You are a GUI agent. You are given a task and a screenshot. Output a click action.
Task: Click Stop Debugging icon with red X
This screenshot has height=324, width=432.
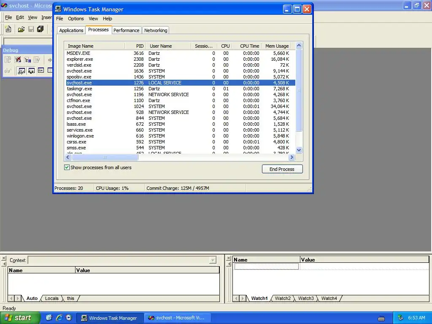[18, 59]
